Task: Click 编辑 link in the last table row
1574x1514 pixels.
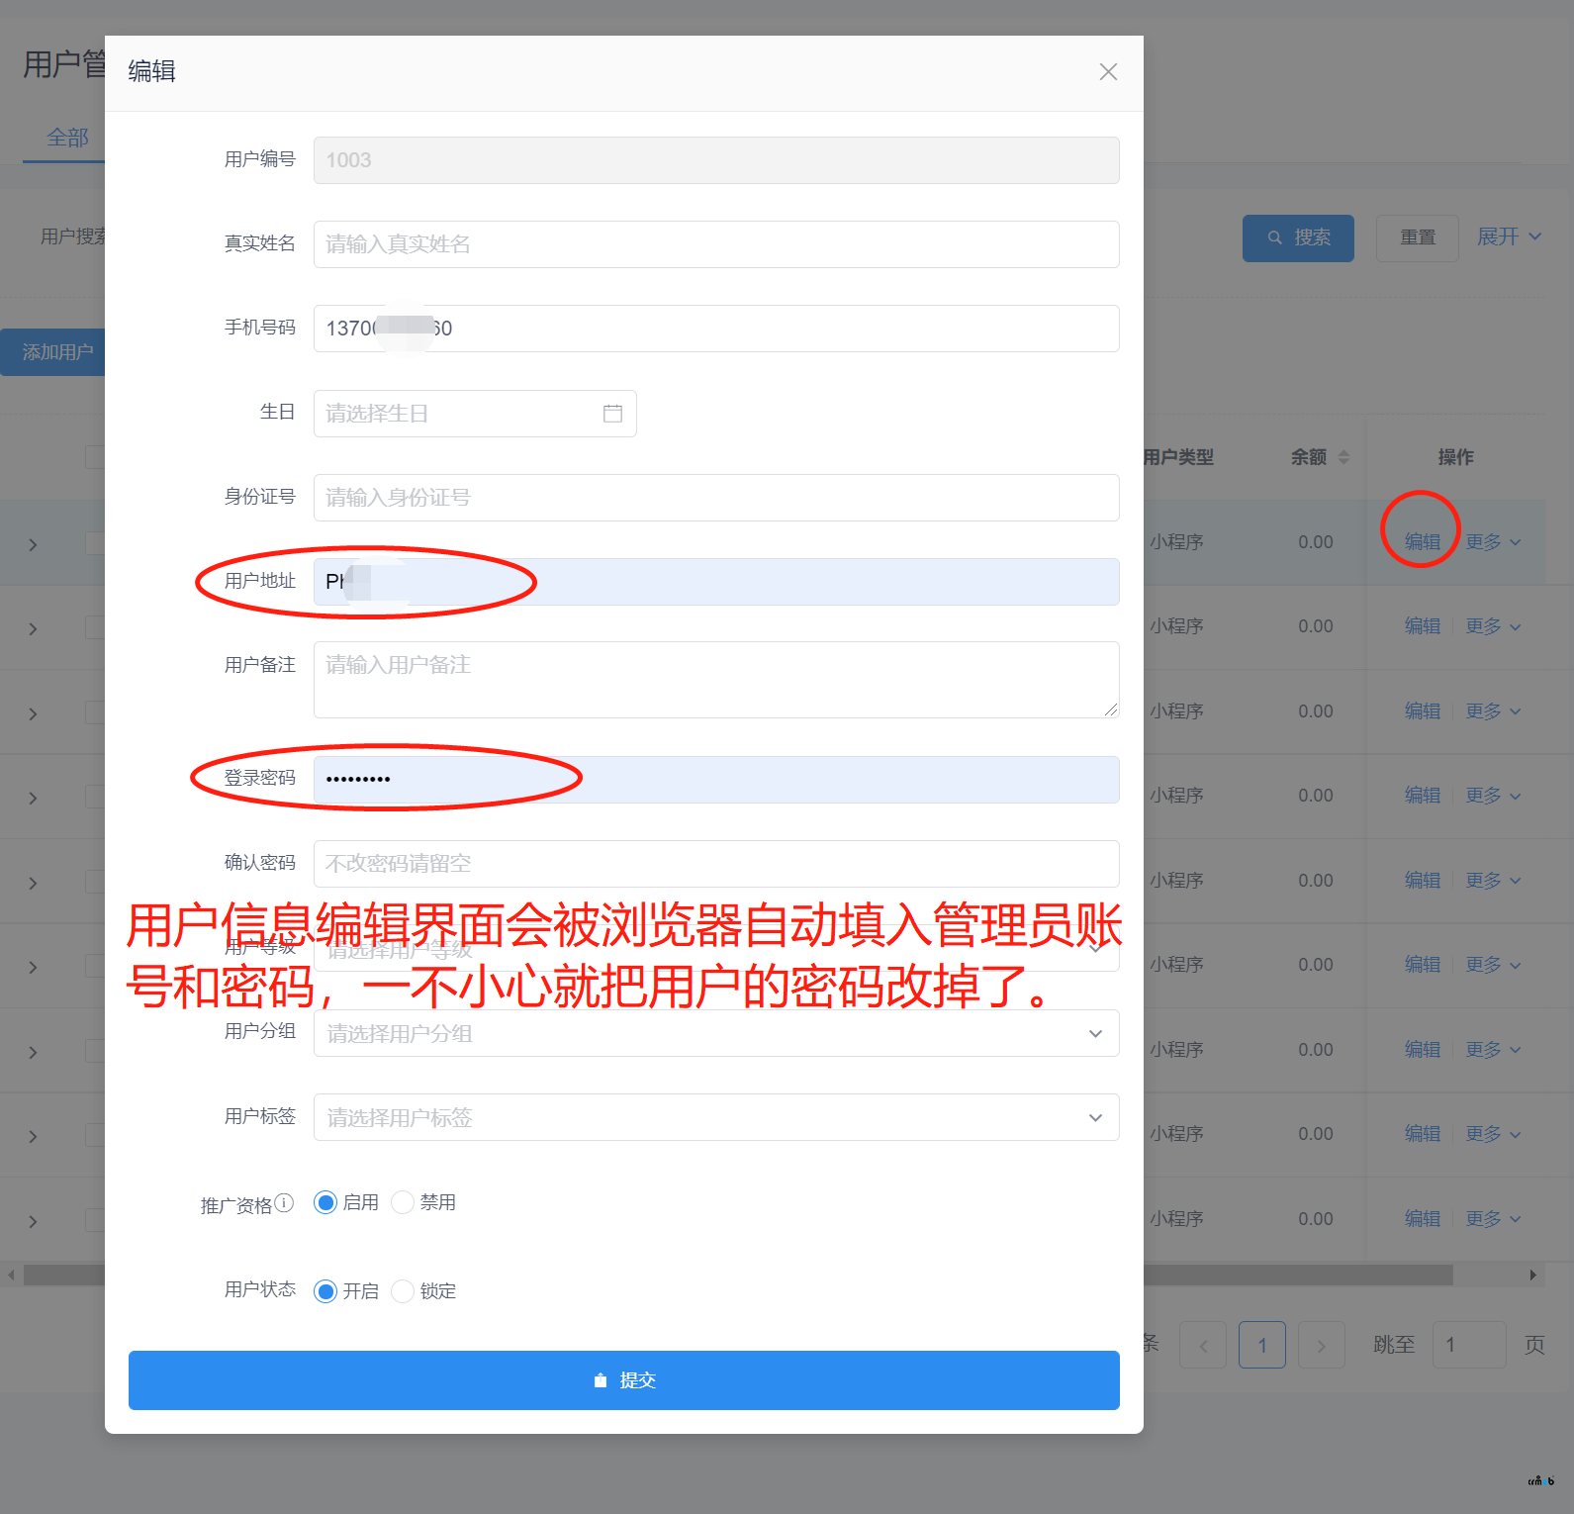Action: (1423, 1219)
